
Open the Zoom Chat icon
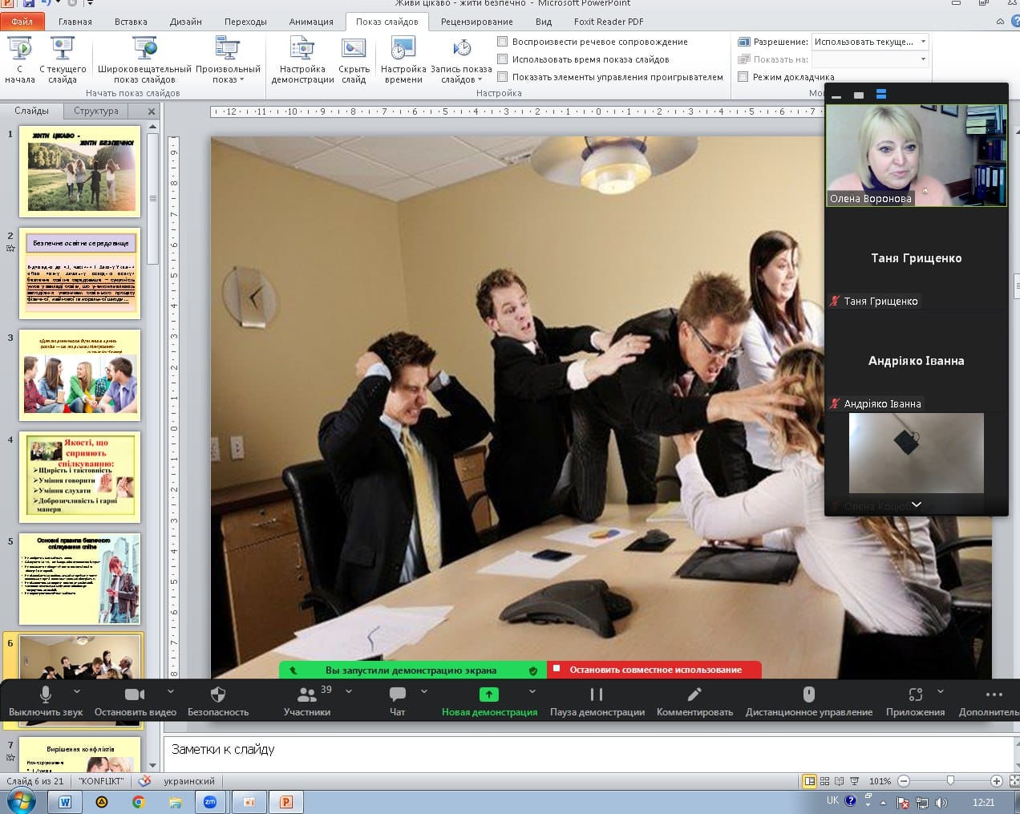pos(397,695)
